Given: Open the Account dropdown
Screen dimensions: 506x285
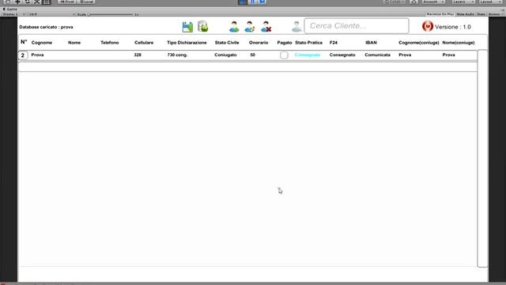Looking at the screenshot, I should [433, 2].
